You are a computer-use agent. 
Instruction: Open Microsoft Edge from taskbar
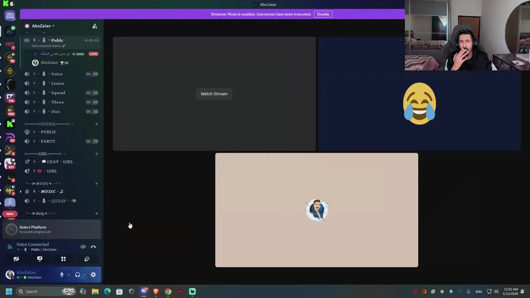[x=107, y=291]
